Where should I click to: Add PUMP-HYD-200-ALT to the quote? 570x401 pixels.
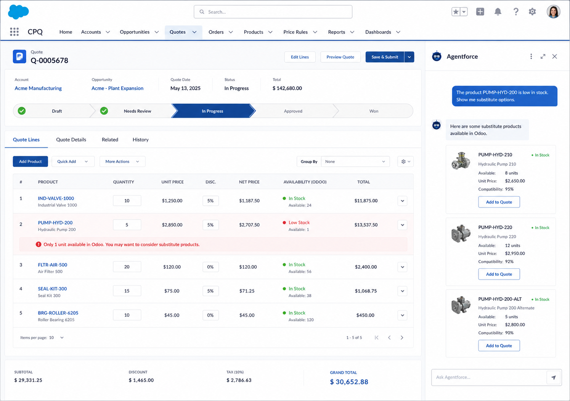tap(499, 346)
